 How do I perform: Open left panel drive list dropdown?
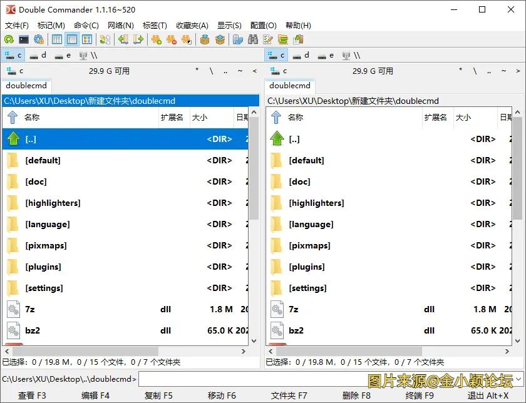point(13,71)
